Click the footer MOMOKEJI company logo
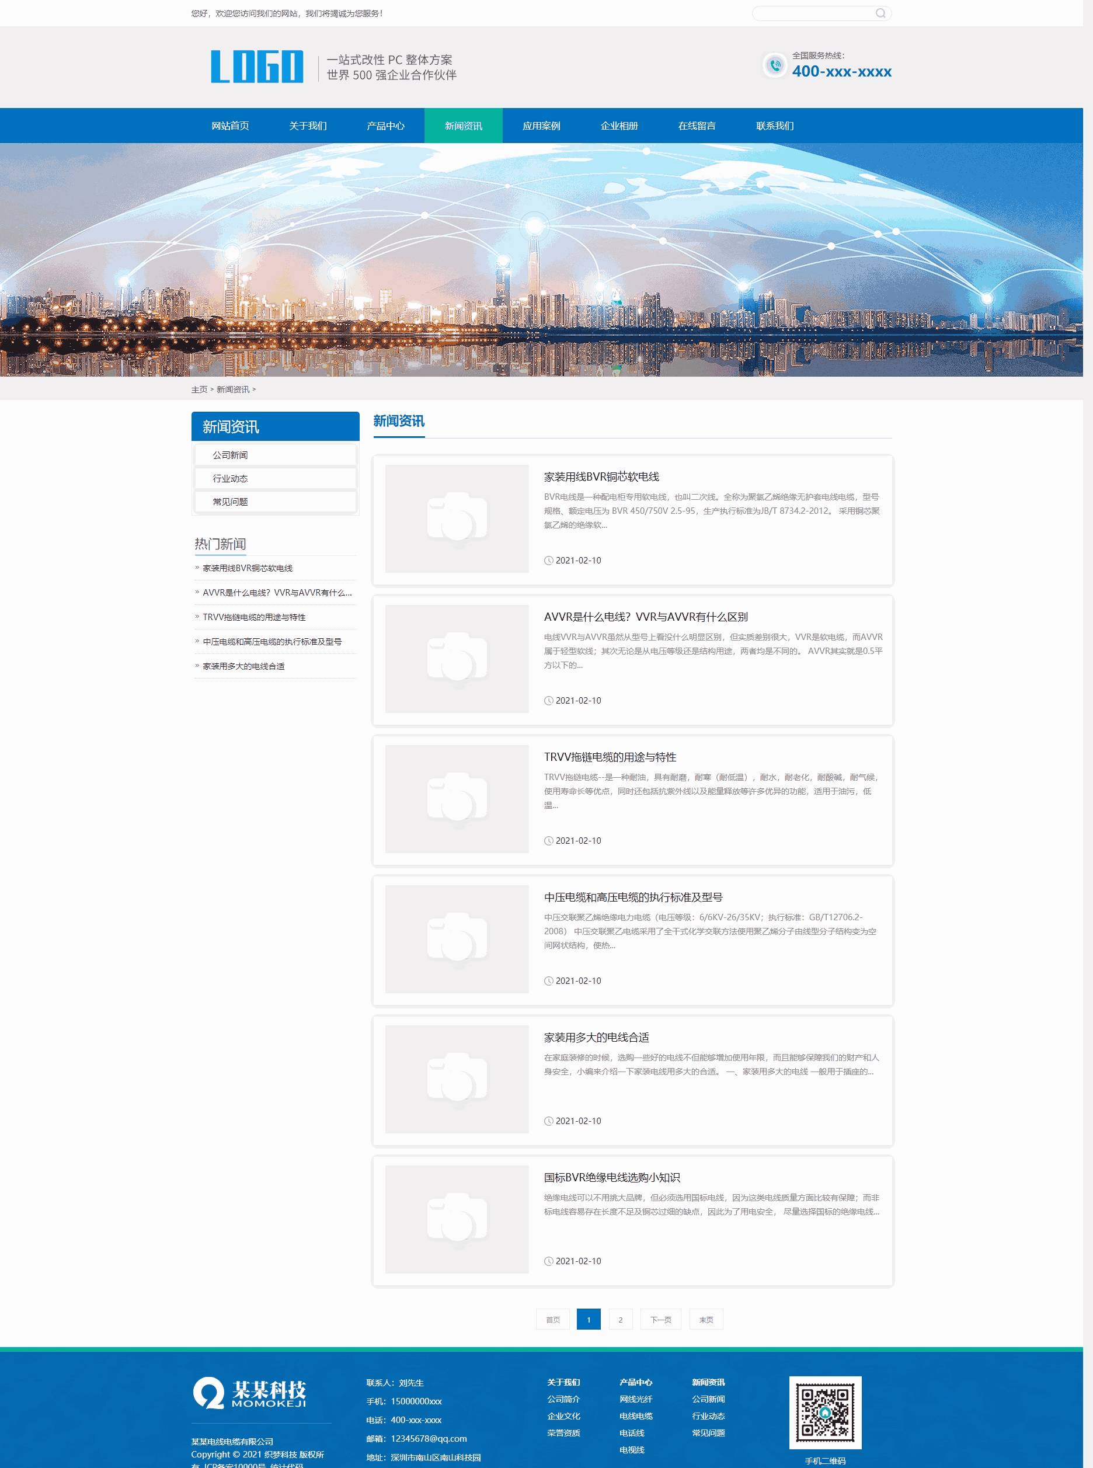This screenshot has height=1468, width=1093. [x=250, y=1393]
